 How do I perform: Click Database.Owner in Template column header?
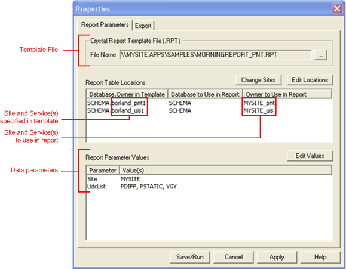127,94
